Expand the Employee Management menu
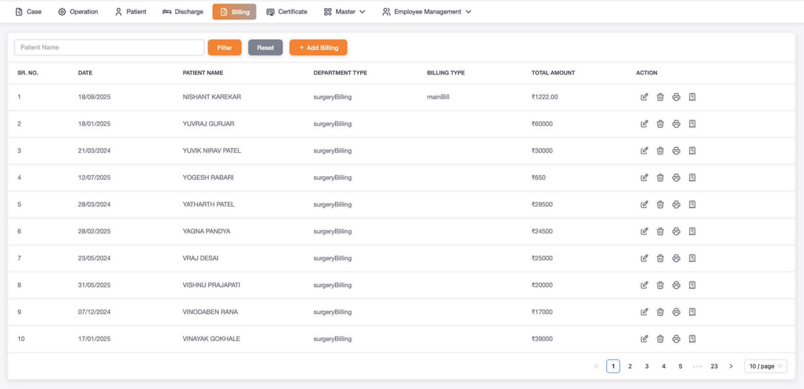 tap(427, 11)
